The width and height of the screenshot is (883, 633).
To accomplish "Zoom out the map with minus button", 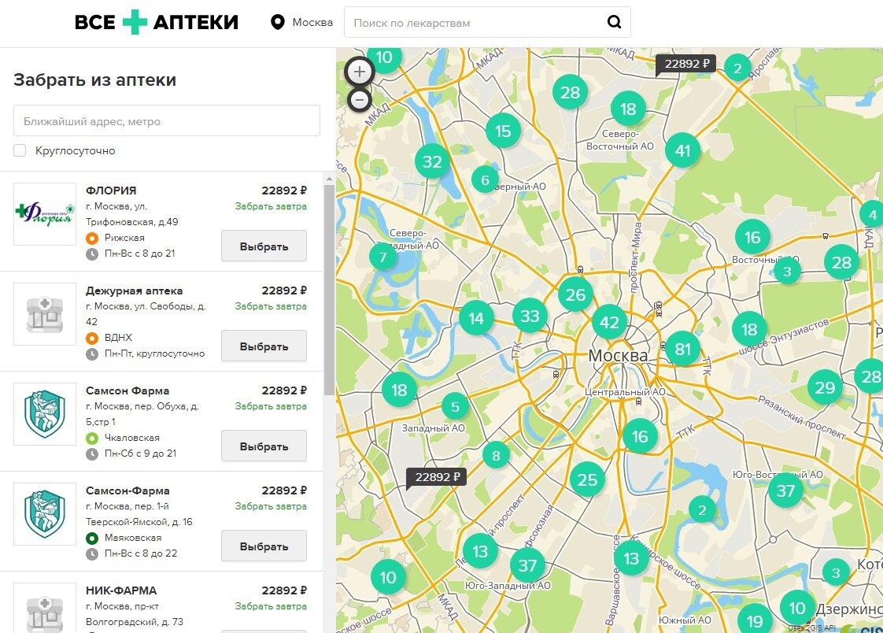I will click(360, 100).
